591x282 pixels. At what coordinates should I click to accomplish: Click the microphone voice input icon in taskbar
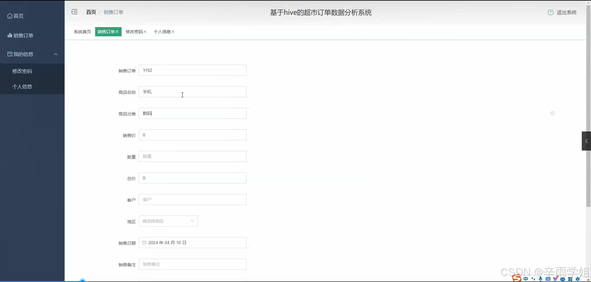pos(541,279)
